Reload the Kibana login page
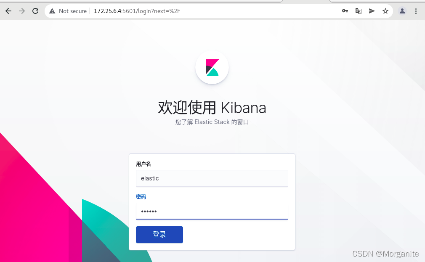Image resolution: width=425 pixels, height=262 pixels. (35, 11)
